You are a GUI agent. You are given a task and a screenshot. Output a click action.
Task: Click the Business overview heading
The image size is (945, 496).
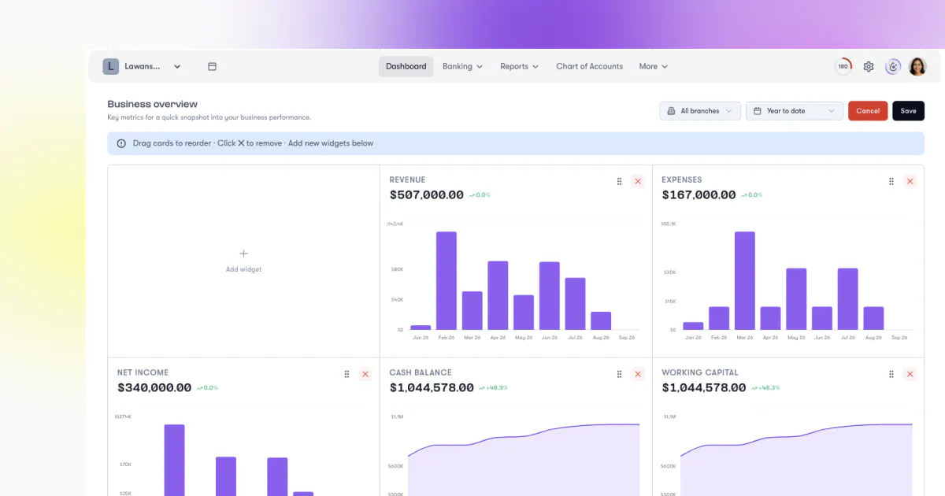click(153, 104)
